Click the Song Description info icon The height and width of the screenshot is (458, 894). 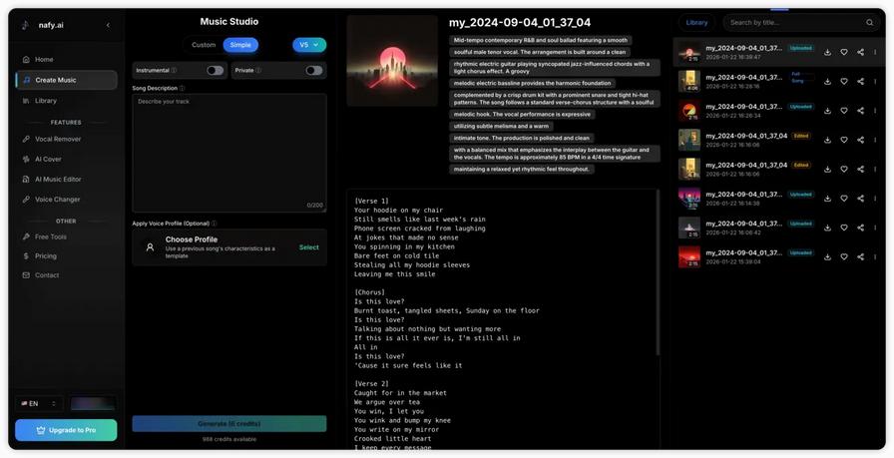pyautogui.click(x=182, y=89)
